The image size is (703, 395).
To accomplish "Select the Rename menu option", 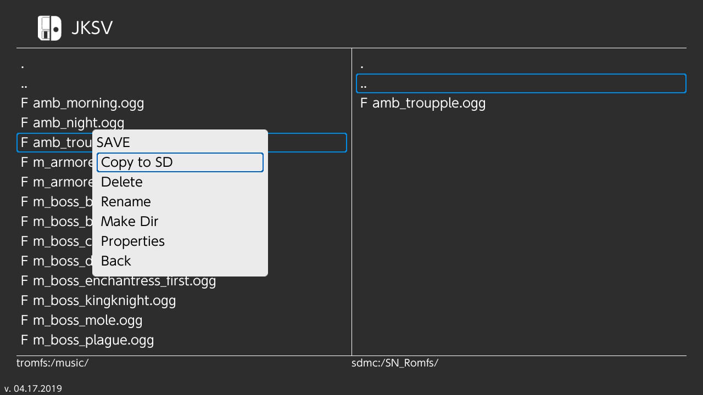I will 180,202.
